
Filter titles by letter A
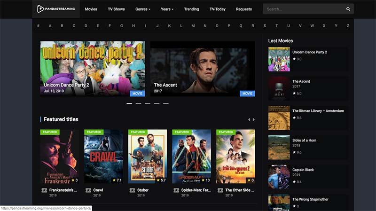[50, 26]
